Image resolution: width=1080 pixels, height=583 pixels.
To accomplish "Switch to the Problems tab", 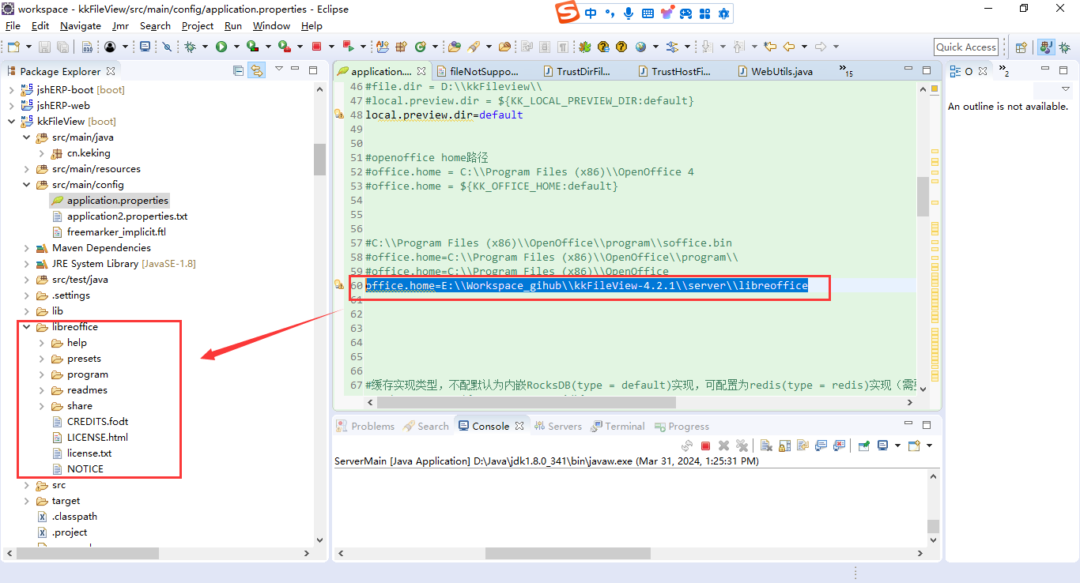I will coord(364,426).
